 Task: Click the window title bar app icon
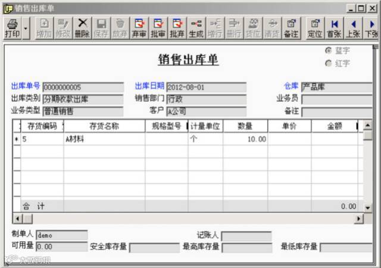8,8
